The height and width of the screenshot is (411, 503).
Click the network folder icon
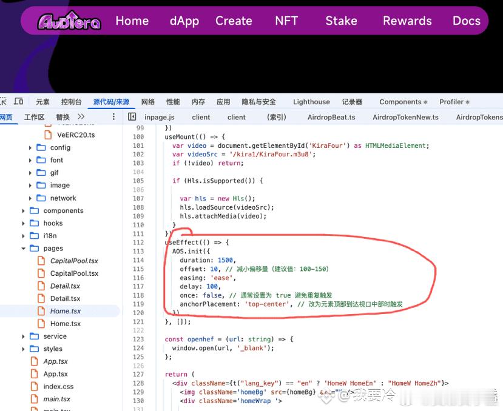(x=41, y=198)
